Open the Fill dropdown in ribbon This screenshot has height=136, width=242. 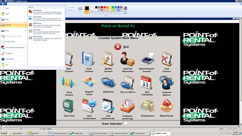coord(70,10)
